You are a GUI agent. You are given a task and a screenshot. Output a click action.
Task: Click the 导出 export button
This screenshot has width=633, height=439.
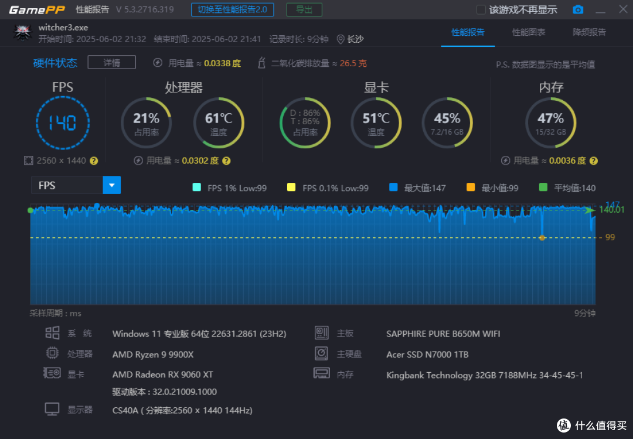click(x=304, y=10)
